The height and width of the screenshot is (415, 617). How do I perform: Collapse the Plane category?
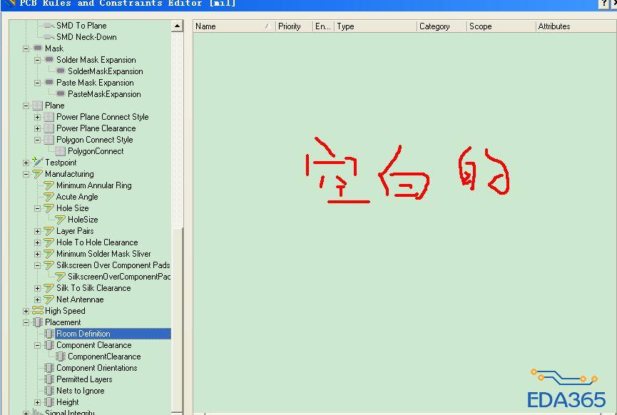coord(26,106)
